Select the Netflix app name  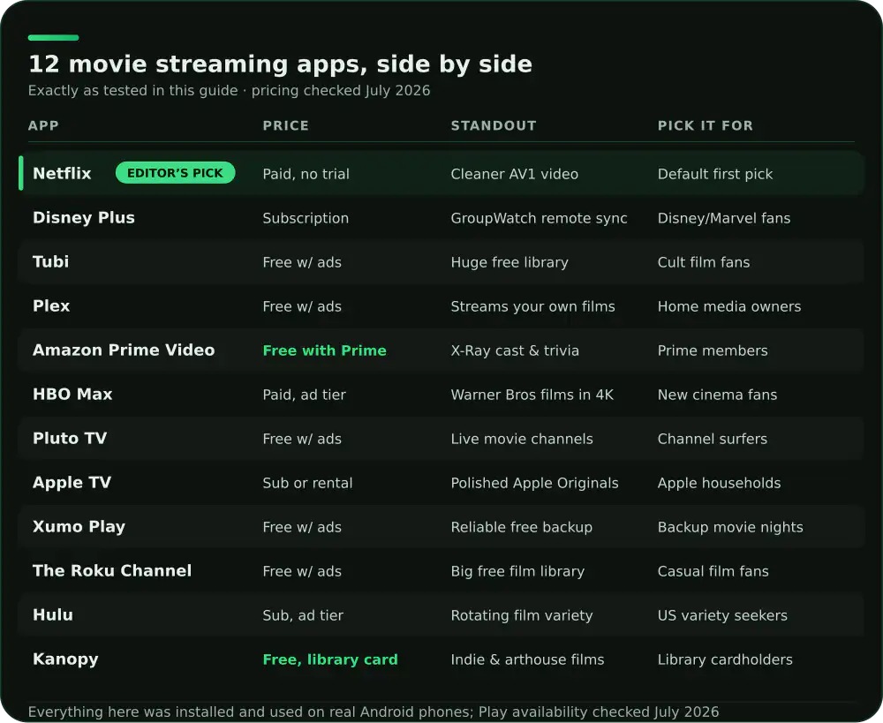[x=62, y=173]
